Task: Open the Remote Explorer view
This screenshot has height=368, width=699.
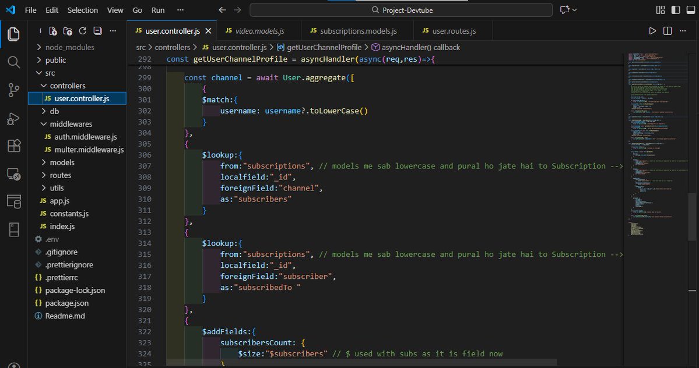Action: pos(13,174)
